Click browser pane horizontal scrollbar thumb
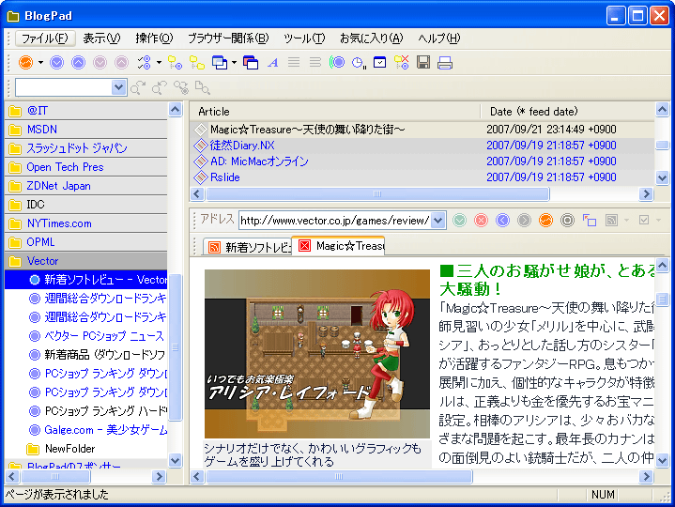675x507 pixels. point(339,476)
